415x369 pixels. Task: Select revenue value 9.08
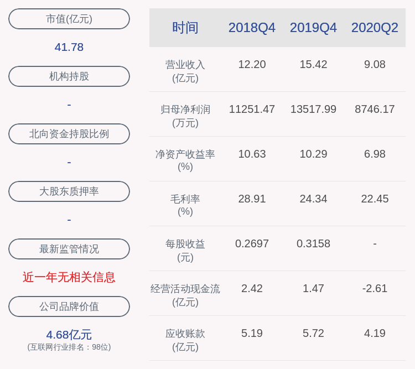pyautogui.click(x=375, y=64)
